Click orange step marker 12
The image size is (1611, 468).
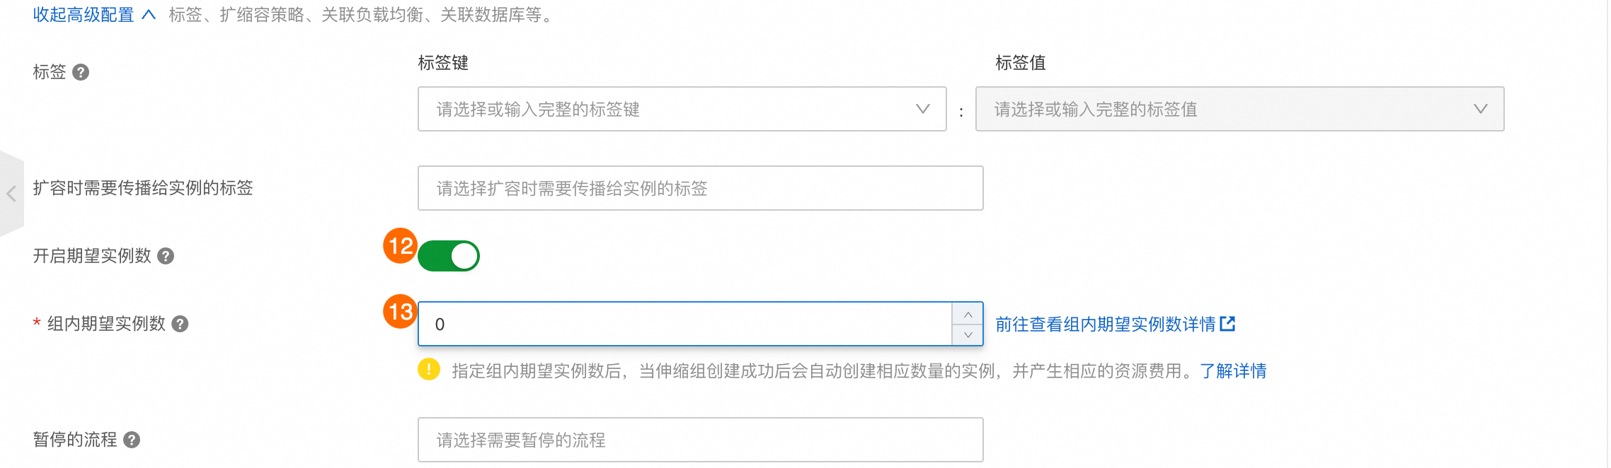pos(401,245)
